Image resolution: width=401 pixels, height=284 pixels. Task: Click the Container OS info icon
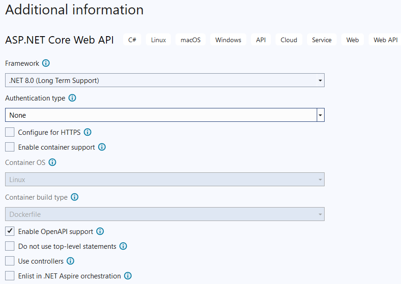(x=52, y=163)
